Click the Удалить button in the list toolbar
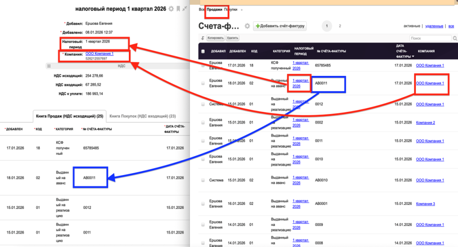 [x=232, y=38]
